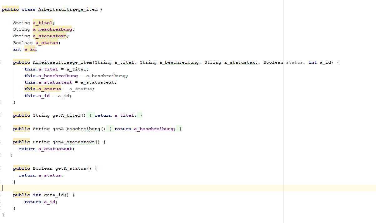Click the highlighted a_status Boolean field
Viewport: 376px width, 223px height.
point(47,43)
